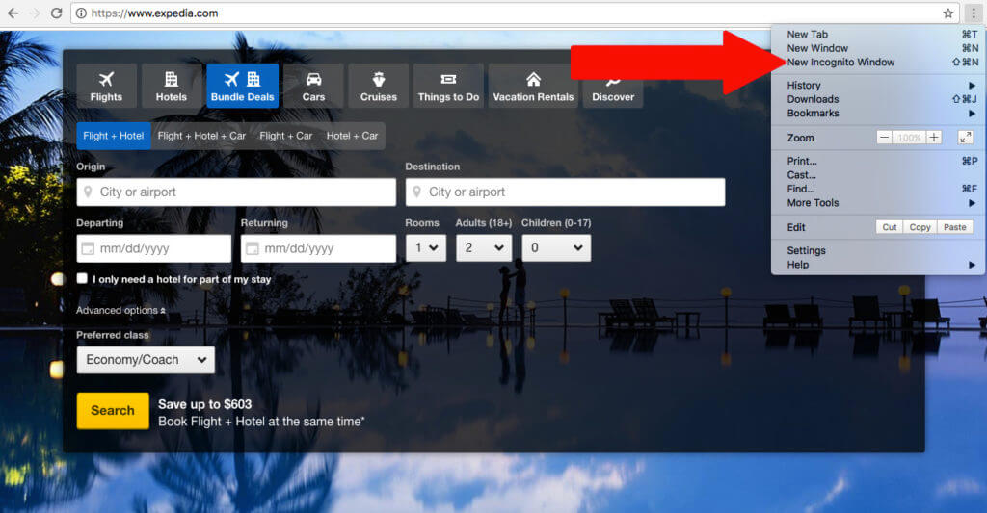Viewport: 987px width, 513px height.
Task: Collapse Advanced options
Action: point(120,310)
